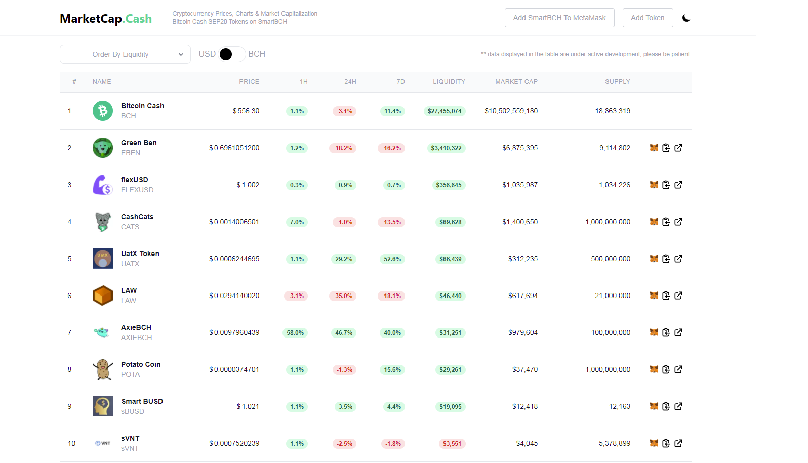Open the UatX Token external link
This screenshot has width=808, height=463.
pyautogui.click(x=678, y=259)
